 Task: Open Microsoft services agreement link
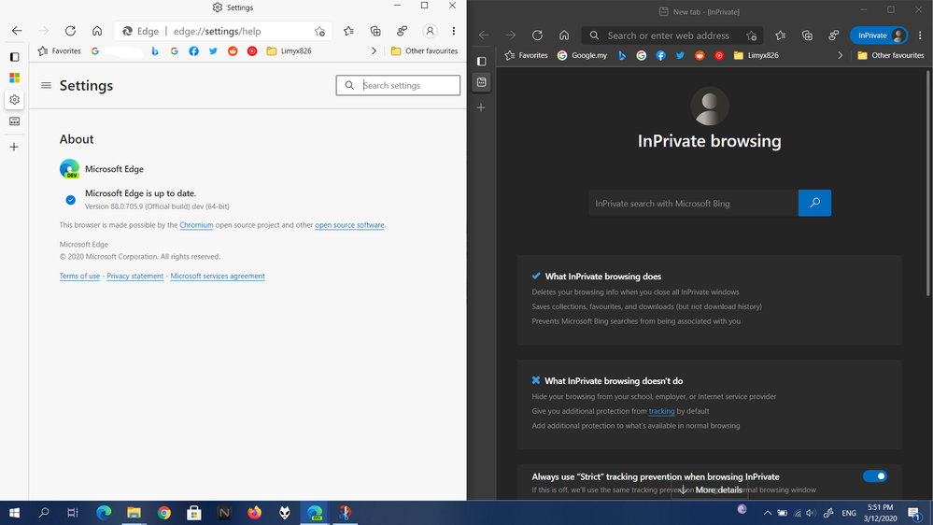(x=218, y=277)
